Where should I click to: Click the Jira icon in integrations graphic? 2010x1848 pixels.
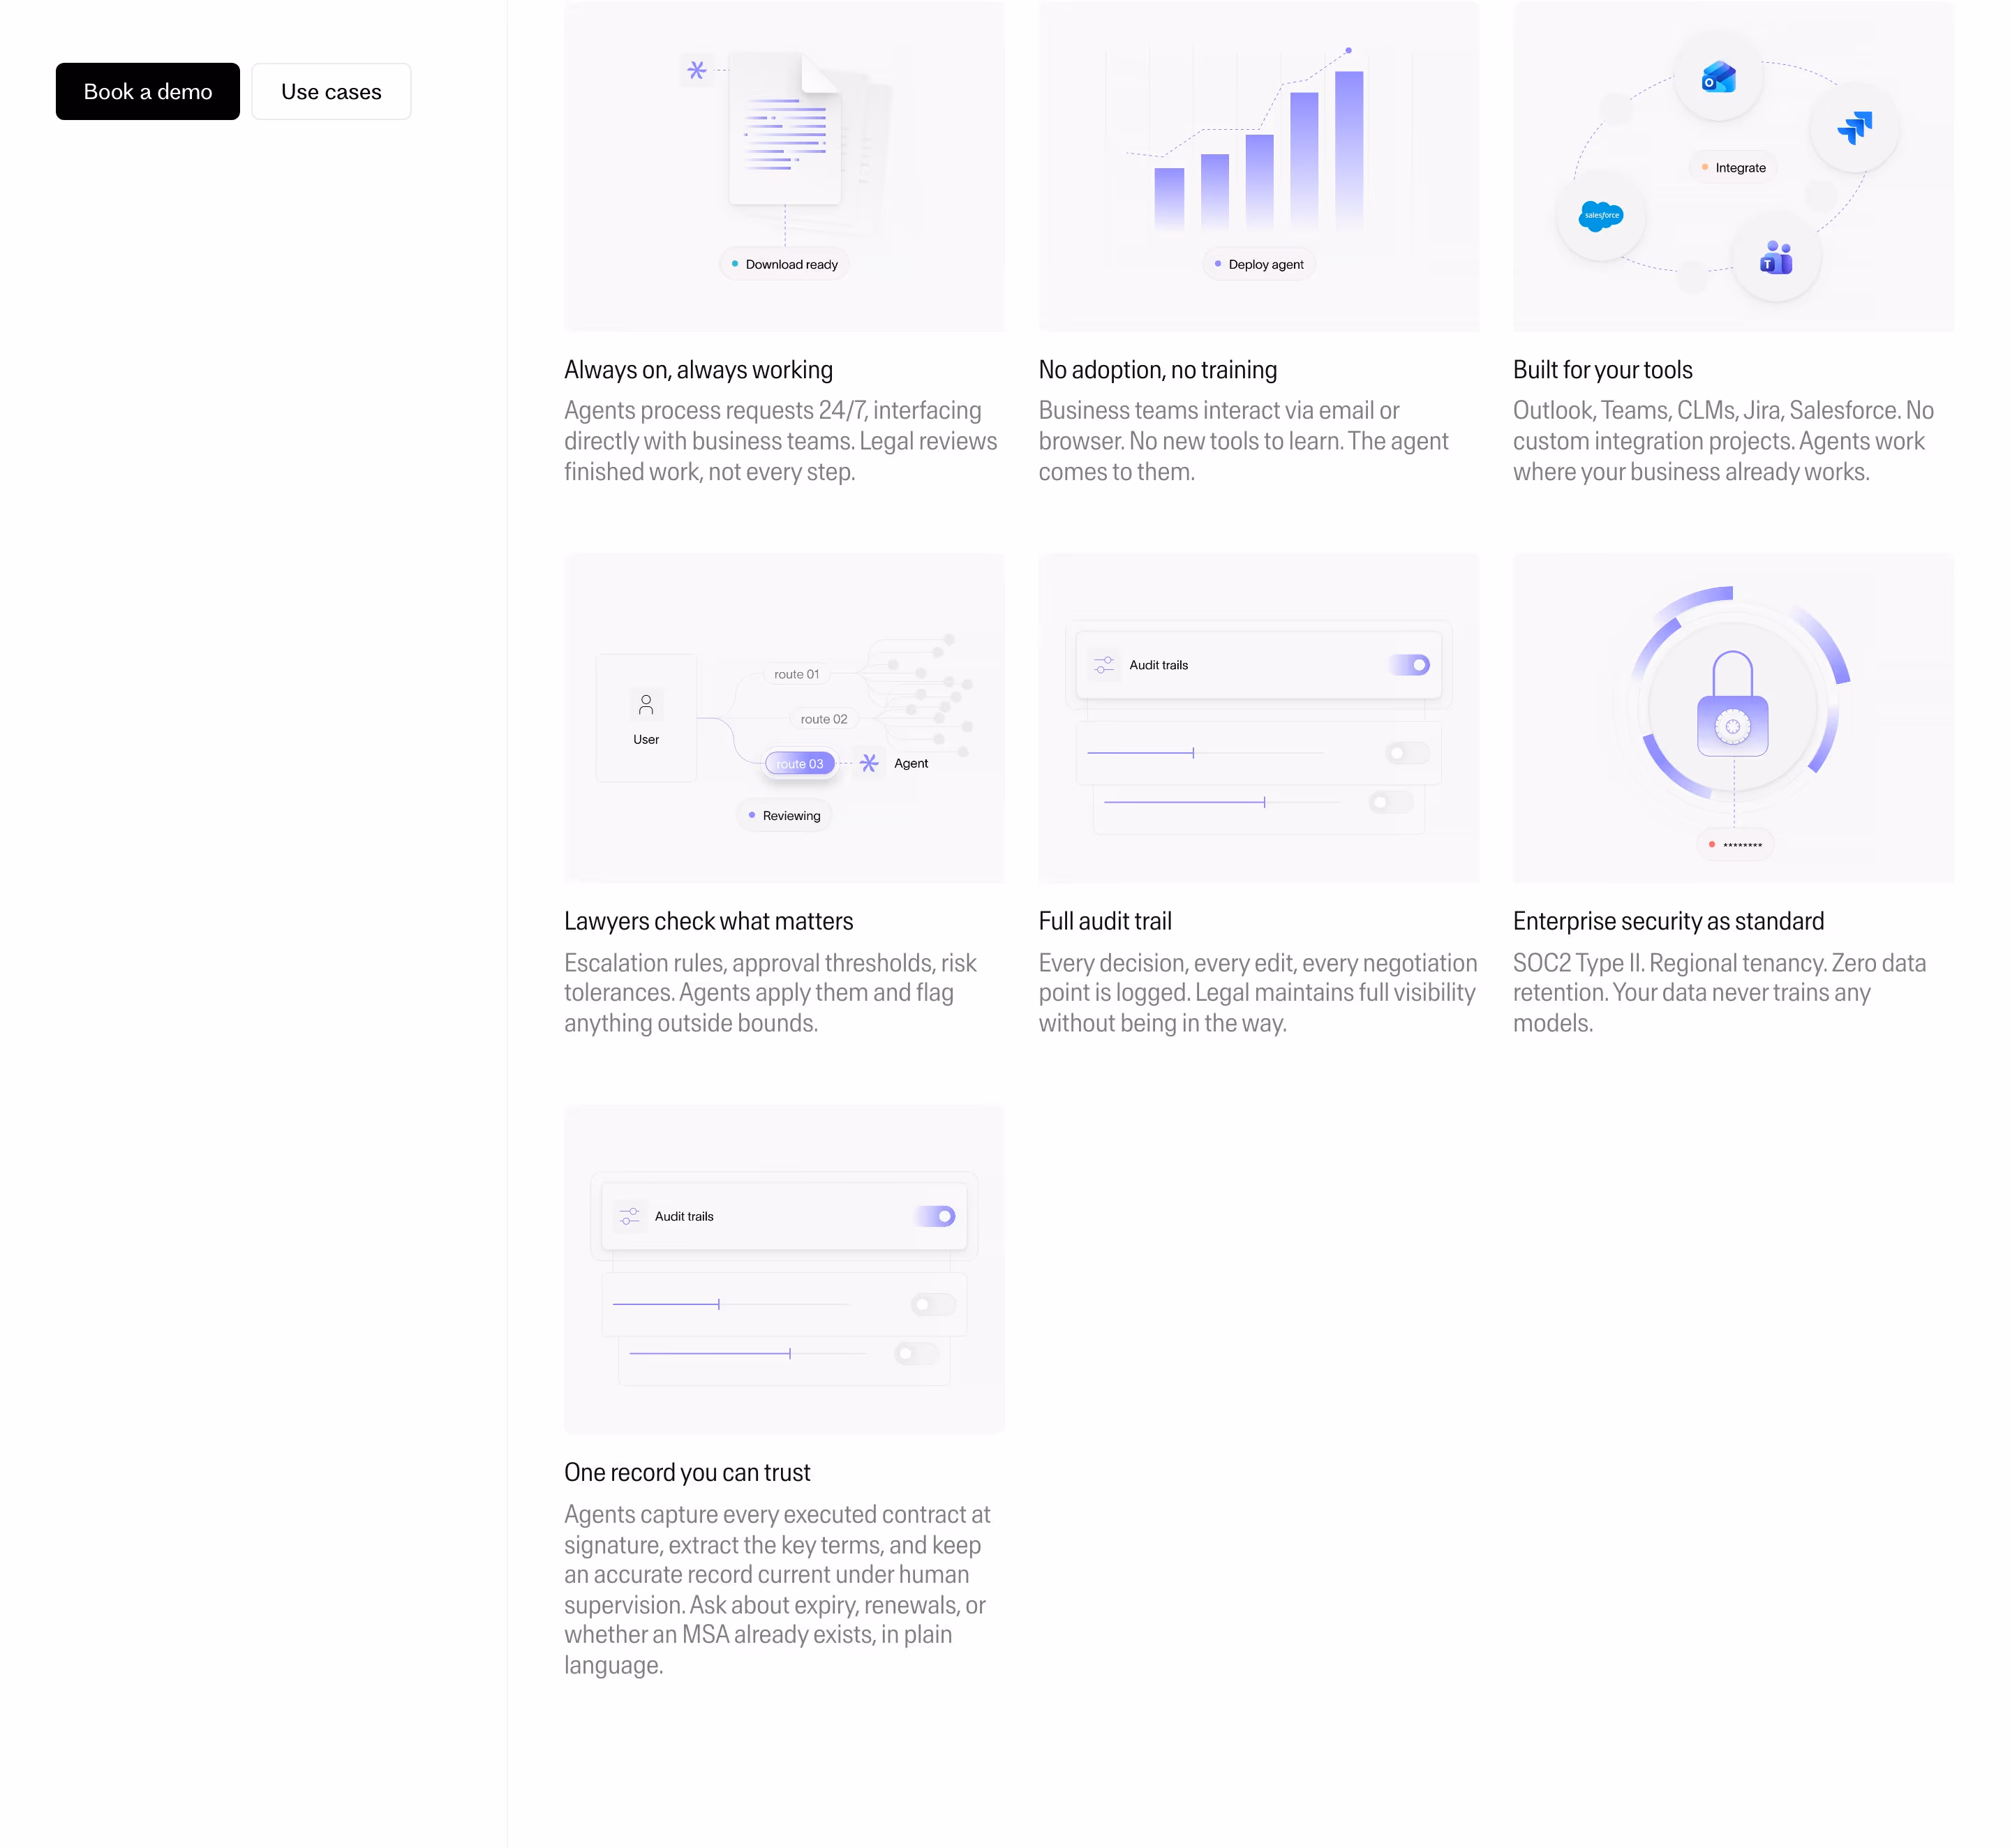tap(1854, 127)
